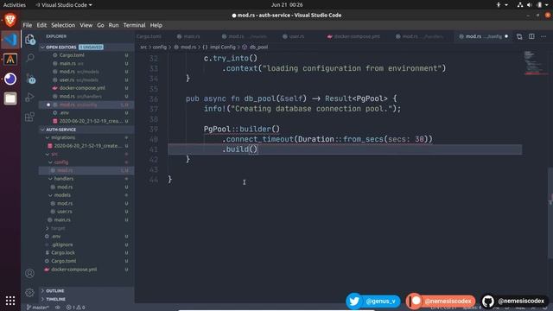Open the GitHub @nemesiscodex badge
This screenshot has height=311, width=553.
(515, 301)
